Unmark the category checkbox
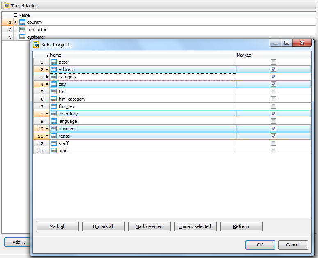The height and width of the screenshot is (258, 318). click(x=273, y=77)
